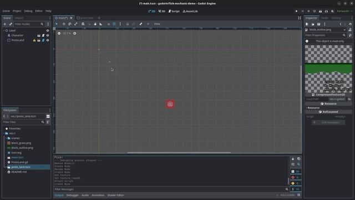Go to previous edited object in history
This screenshot has width=355, height=200.
(341, 24)
